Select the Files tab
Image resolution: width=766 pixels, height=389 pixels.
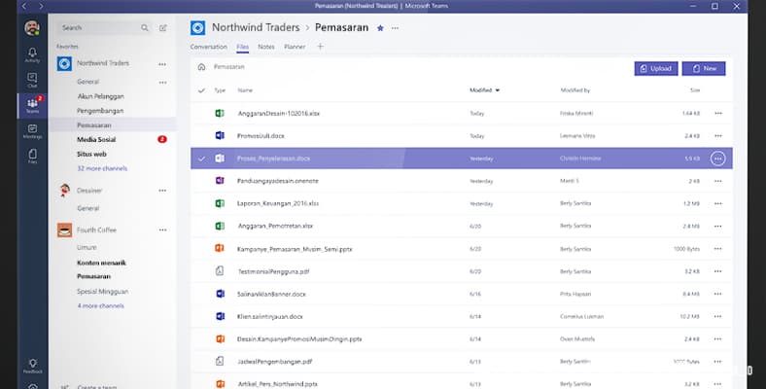click(243, 47)
